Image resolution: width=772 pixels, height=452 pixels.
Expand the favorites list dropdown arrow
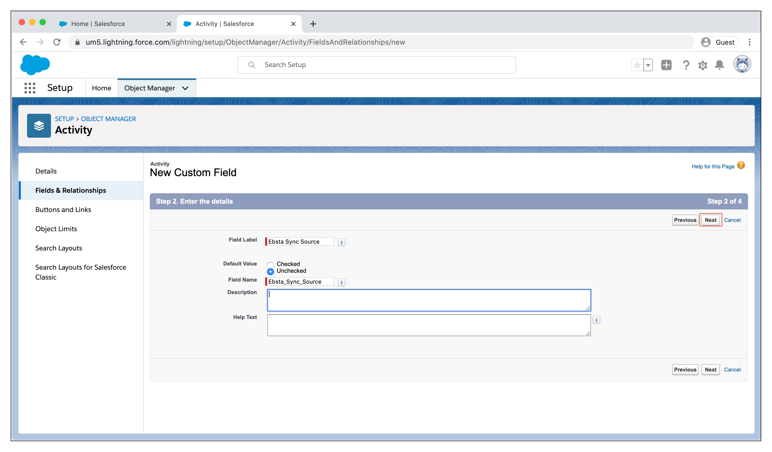click(648, 65)
